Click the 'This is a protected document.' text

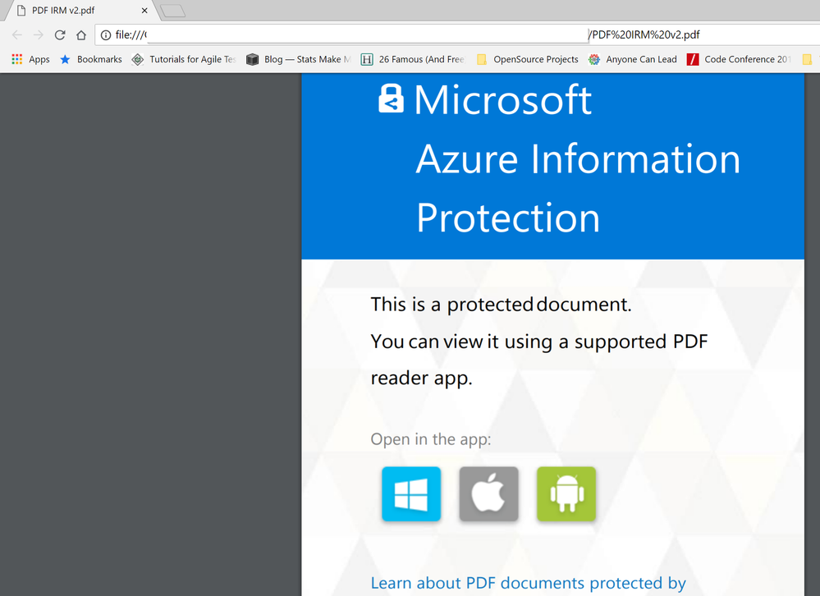click(x=501, y=305)
